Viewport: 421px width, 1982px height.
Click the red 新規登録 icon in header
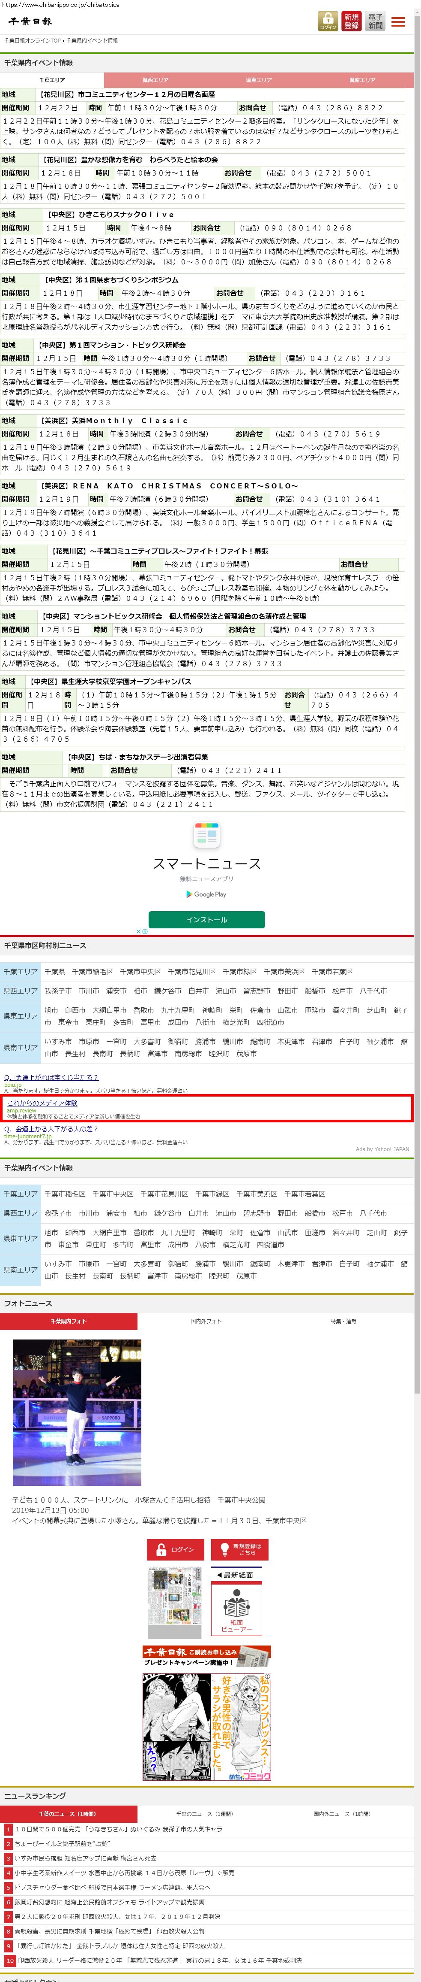pyautogui.click(x=351, y=21)
